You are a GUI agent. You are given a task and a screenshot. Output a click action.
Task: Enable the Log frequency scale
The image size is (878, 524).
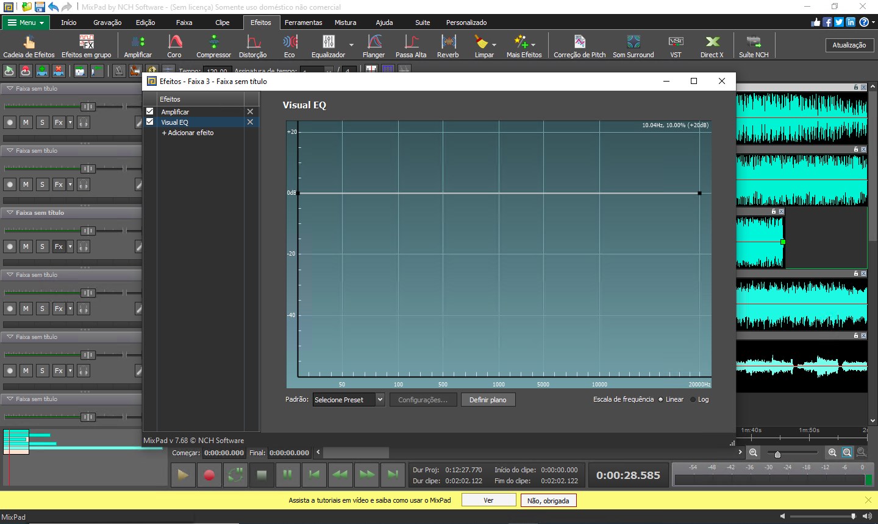pos(692,399)
